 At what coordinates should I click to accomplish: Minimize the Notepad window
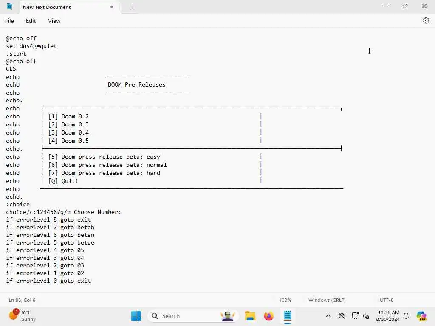click(386, 6)
